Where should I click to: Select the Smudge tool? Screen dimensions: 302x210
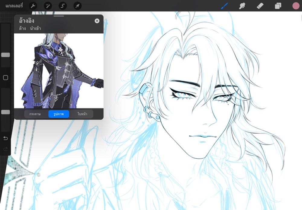pyautogui.click(x=242, y=6)
